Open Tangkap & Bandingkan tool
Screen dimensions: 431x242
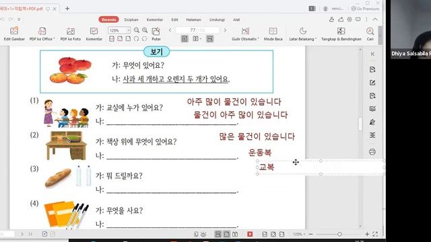point(341,34)
